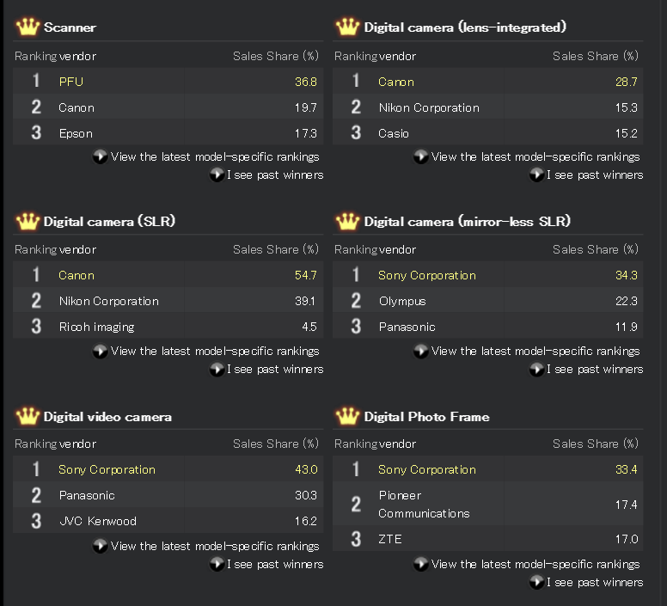View latest model-specific rankings for Digital video camera
Screen dimensions: 667x606
[215, 546]
